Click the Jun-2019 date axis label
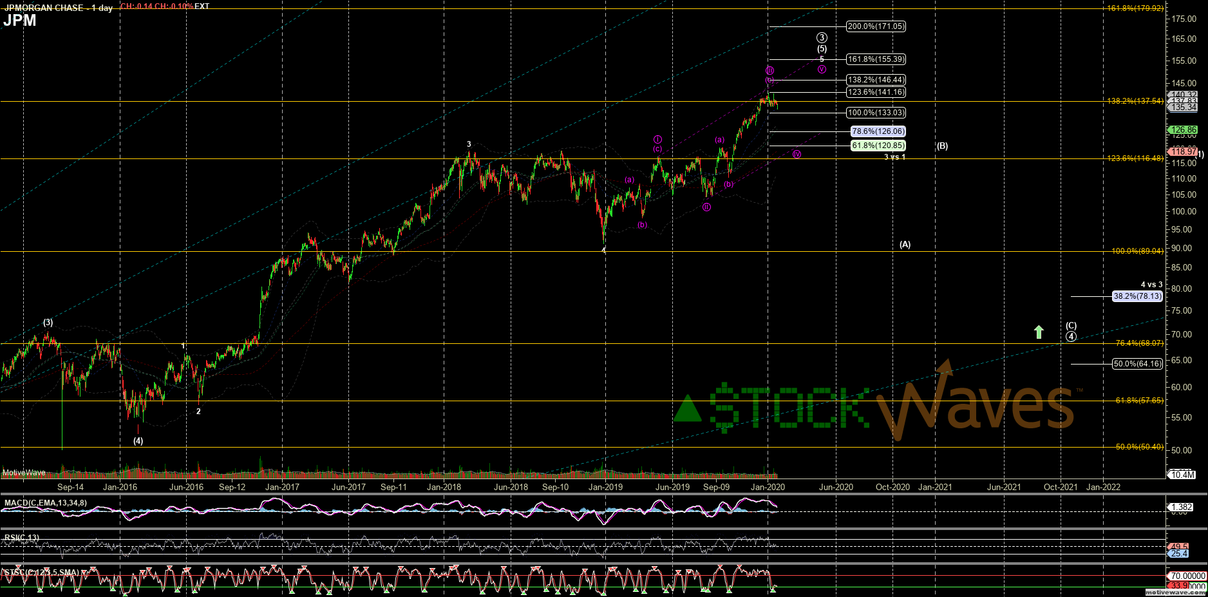 [x=672, y=487]
